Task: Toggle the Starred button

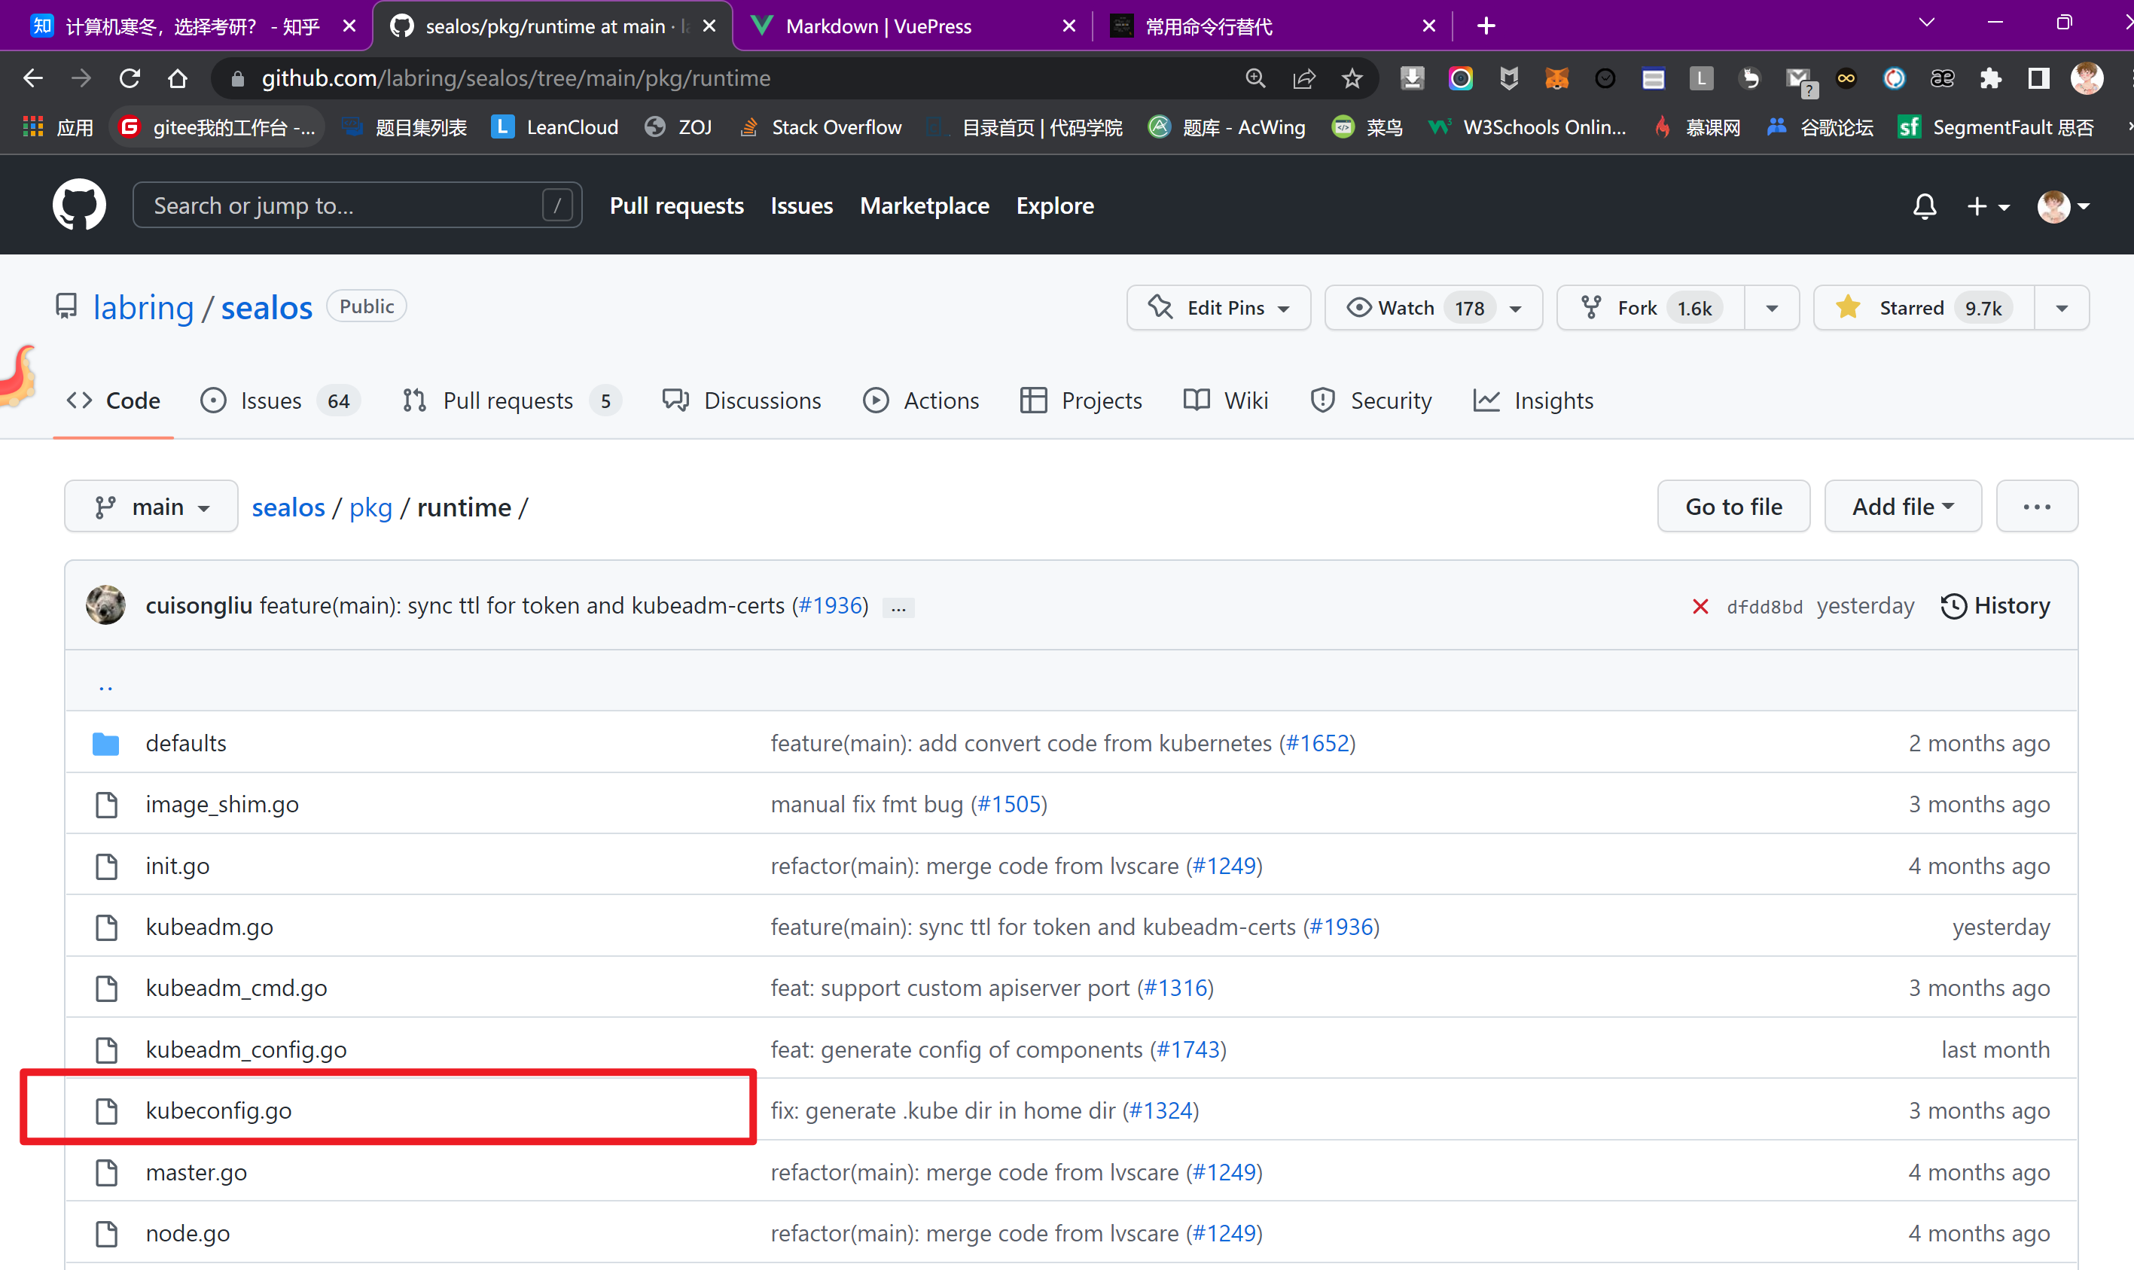Action: 1923,307
